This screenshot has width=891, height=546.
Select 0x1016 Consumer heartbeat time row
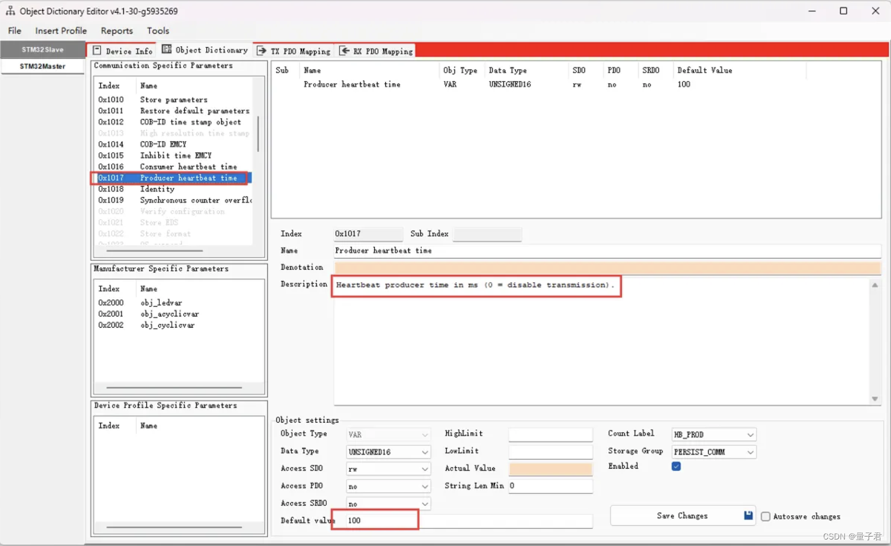click(x=173, y=167)
